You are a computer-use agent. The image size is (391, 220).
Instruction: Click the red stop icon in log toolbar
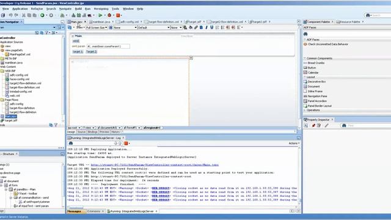point(126,144)
